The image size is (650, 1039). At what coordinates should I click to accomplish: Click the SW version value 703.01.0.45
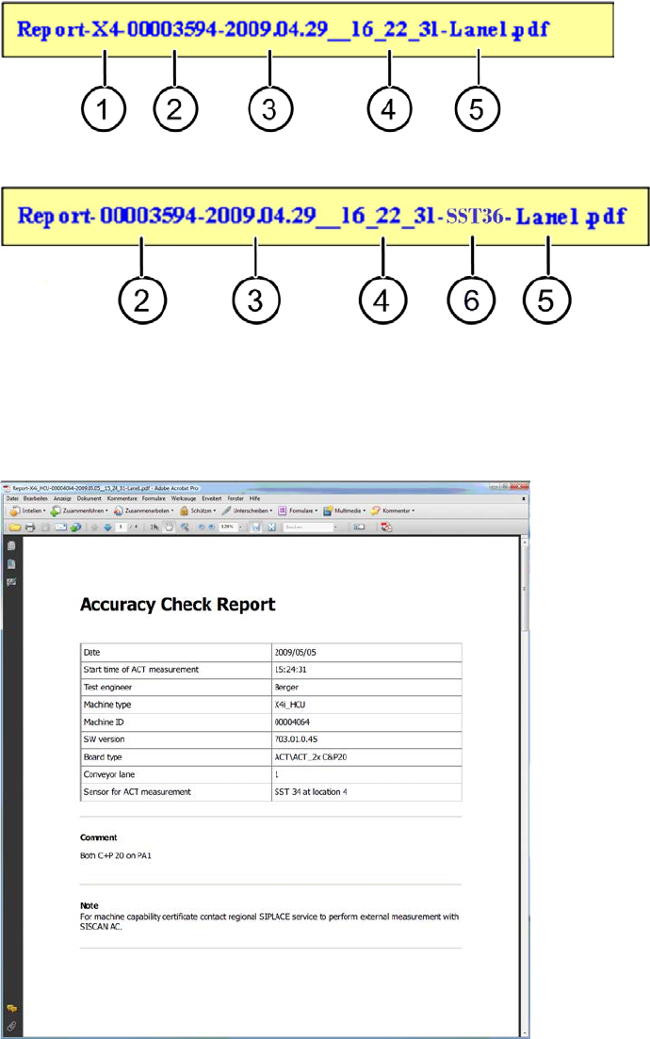pyautogui.click(x=296, y=739)
